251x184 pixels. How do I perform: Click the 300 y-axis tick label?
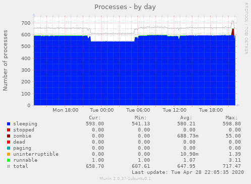point(26,70)
